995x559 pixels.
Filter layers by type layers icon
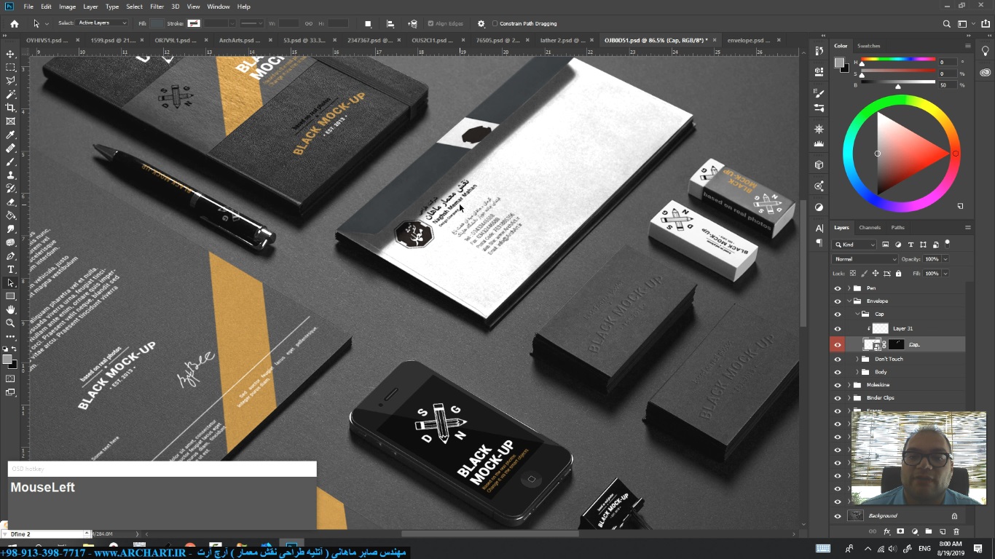click(911, 245)
